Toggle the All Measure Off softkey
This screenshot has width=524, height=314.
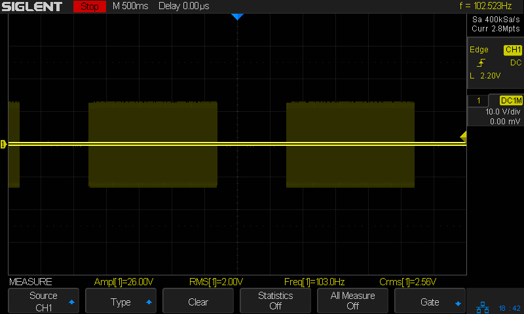352,301
